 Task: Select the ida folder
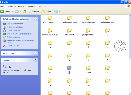(x=50, y=70)
